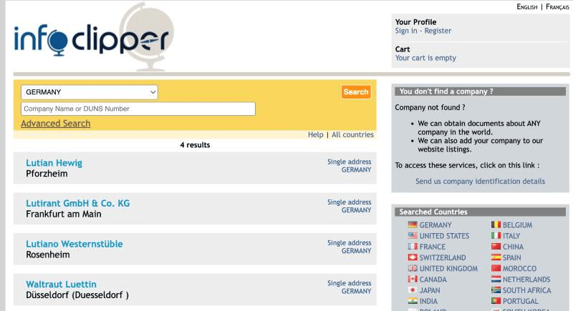
Task: Open the All countries link
Action: click(352, 135)
